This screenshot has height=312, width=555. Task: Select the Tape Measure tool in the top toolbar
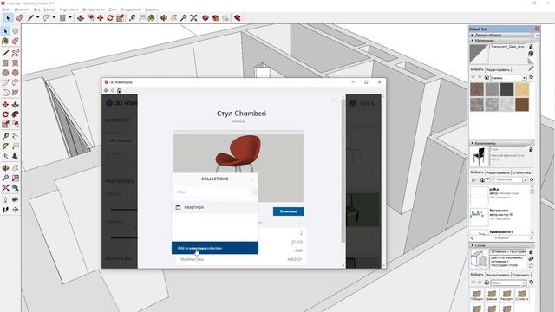132,17
